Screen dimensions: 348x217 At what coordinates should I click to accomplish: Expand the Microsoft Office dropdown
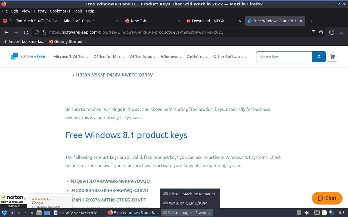pos(71,57)
